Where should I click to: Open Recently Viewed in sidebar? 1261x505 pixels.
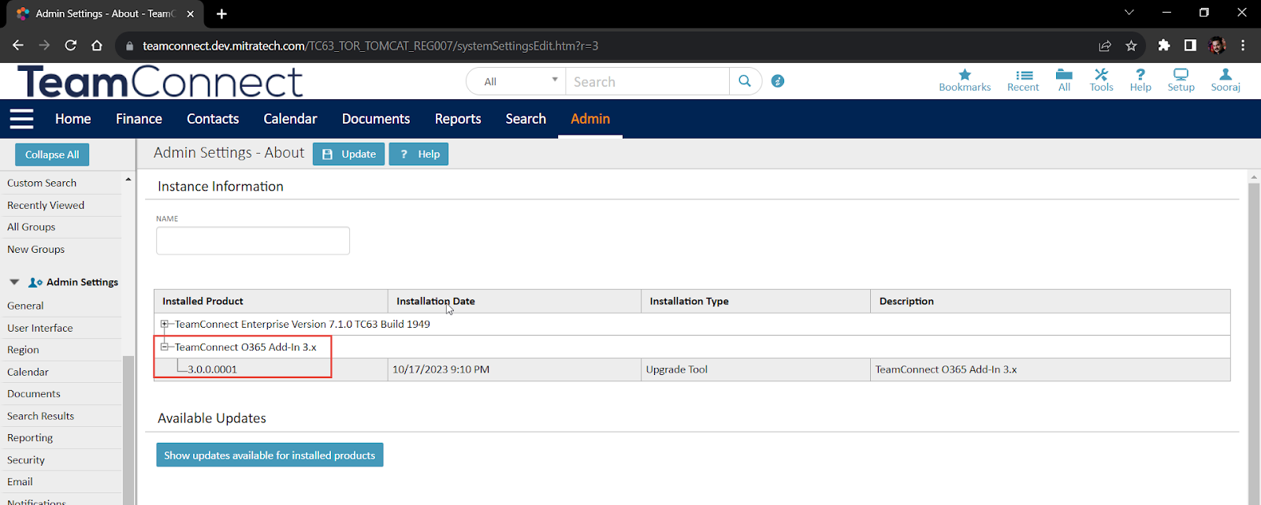point(46,205)
